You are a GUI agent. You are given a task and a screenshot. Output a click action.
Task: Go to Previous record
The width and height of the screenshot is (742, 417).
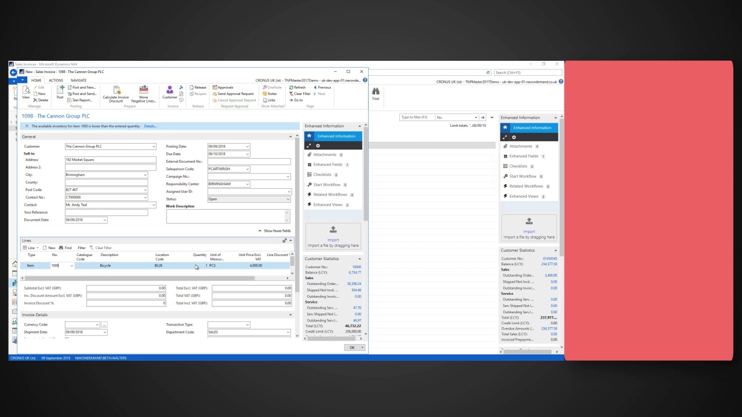click(x=322, y=87)
